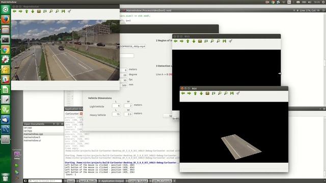Save the image from Reproductor window toolbar

tap(63, 11)
